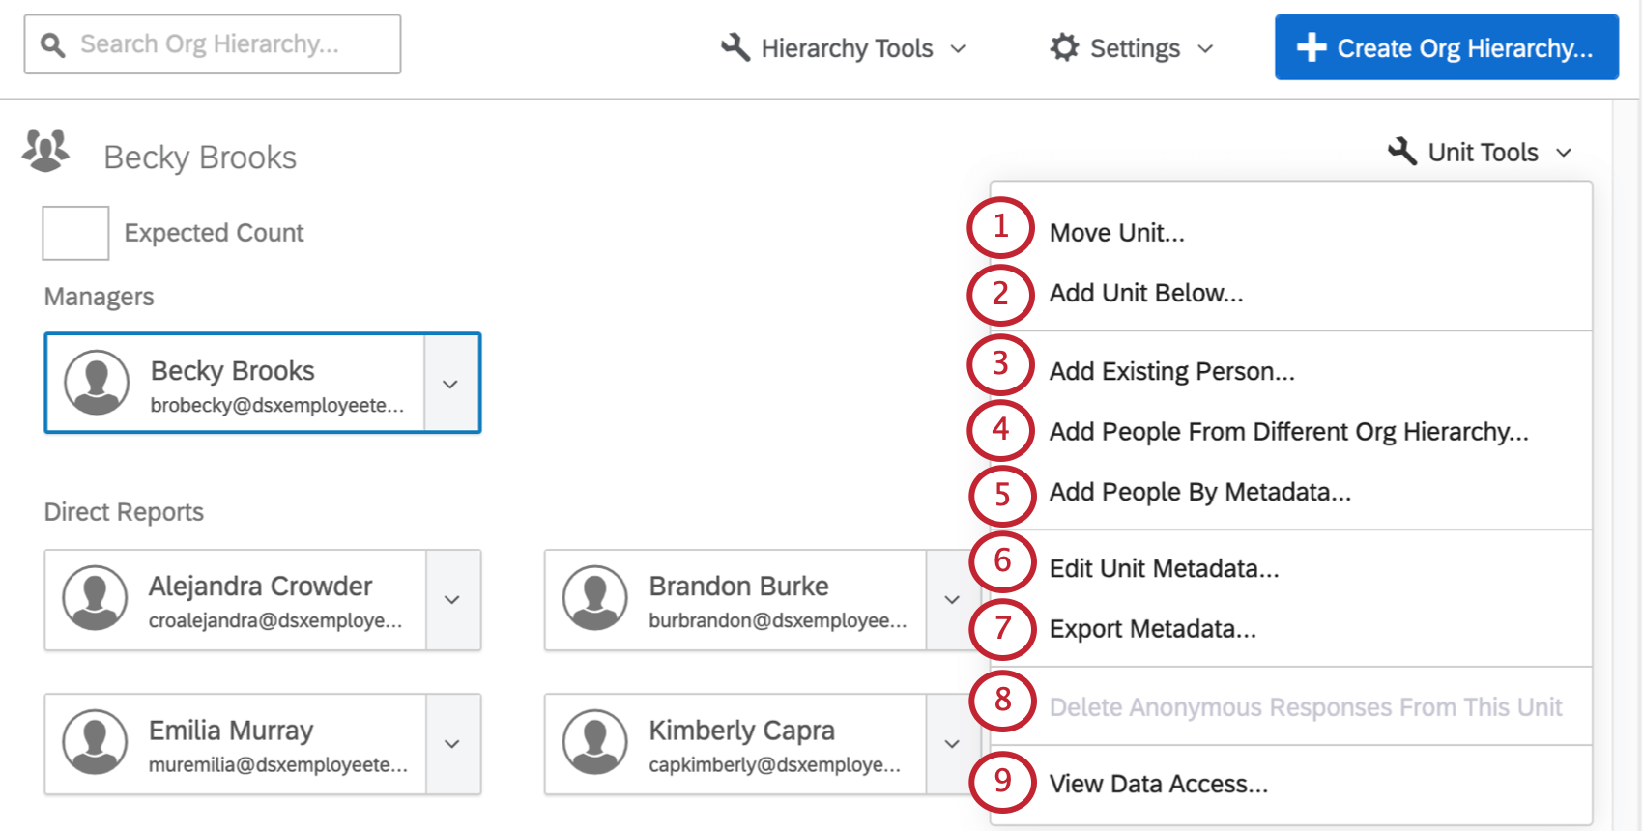
Task: Open Alejandra Crowder's card dropdown arrow
Action: coord(451,600)
